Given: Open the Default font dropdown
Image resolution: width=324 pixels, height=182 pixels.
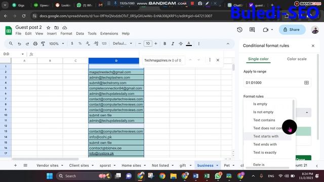Looking at the screenshot, I should click(123, 43).
